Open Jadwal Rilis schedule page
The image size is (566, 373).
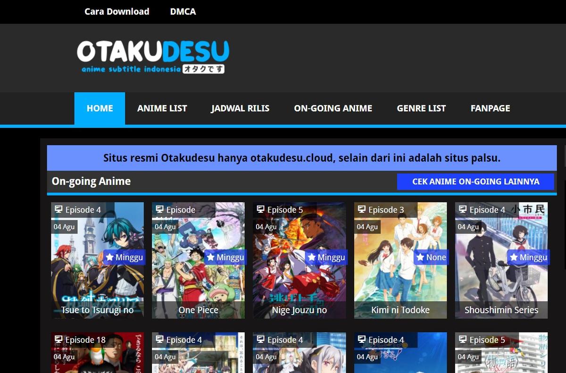point(240,108)
